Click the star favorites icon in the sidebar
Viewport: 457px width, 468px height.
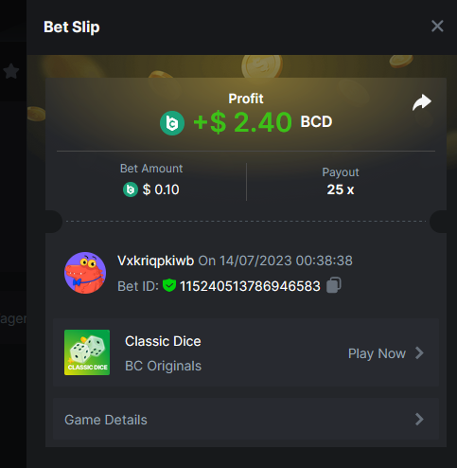click(11, 71)
